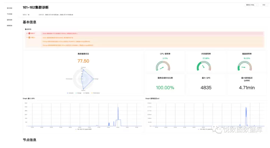Click the cluster health radar chart
270x148 pixels.
pyautogui.click(x=83, y=79)
